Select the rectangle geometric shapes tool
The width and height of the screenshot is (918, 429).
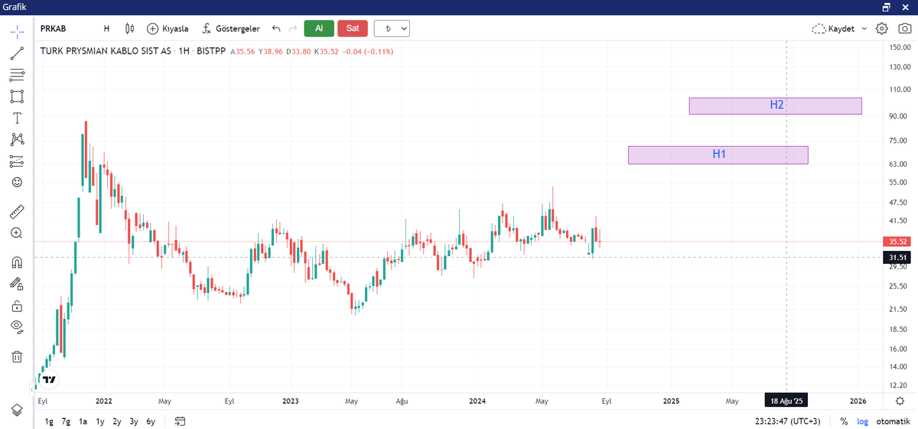[17, 96]
